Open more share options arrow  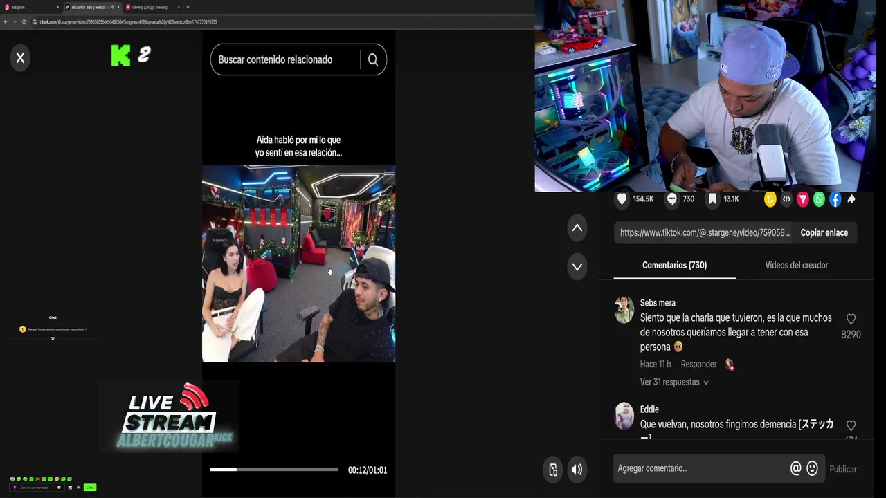coord(851,199)
